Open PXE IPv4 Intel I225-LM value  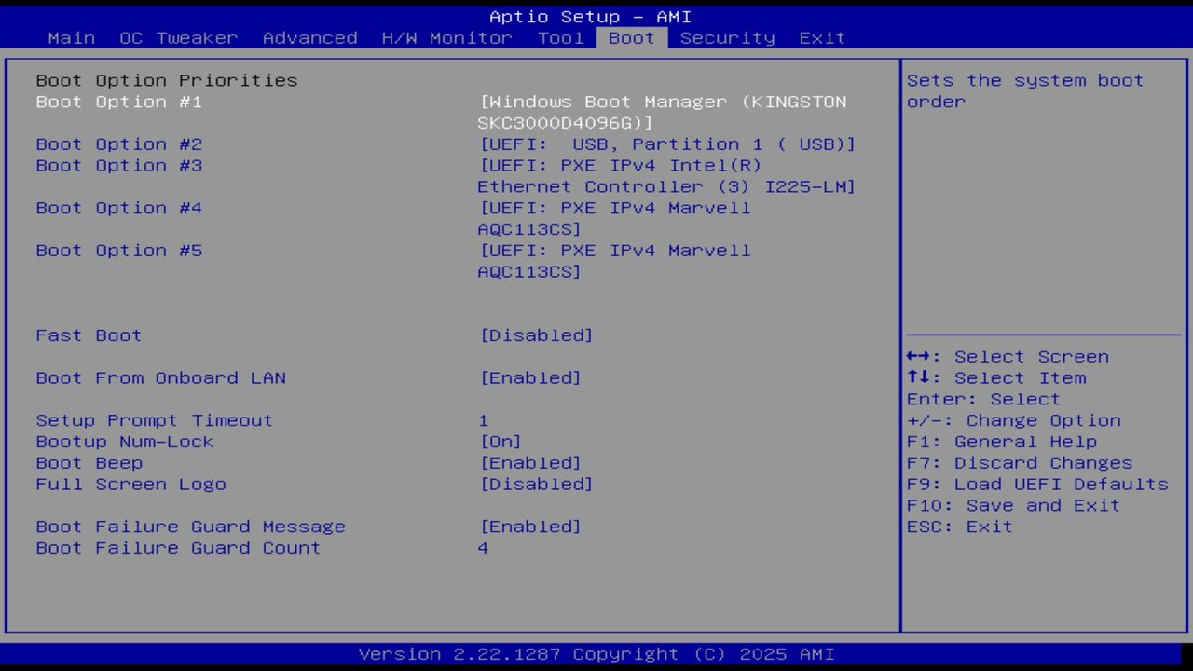(x=667, y=176)
